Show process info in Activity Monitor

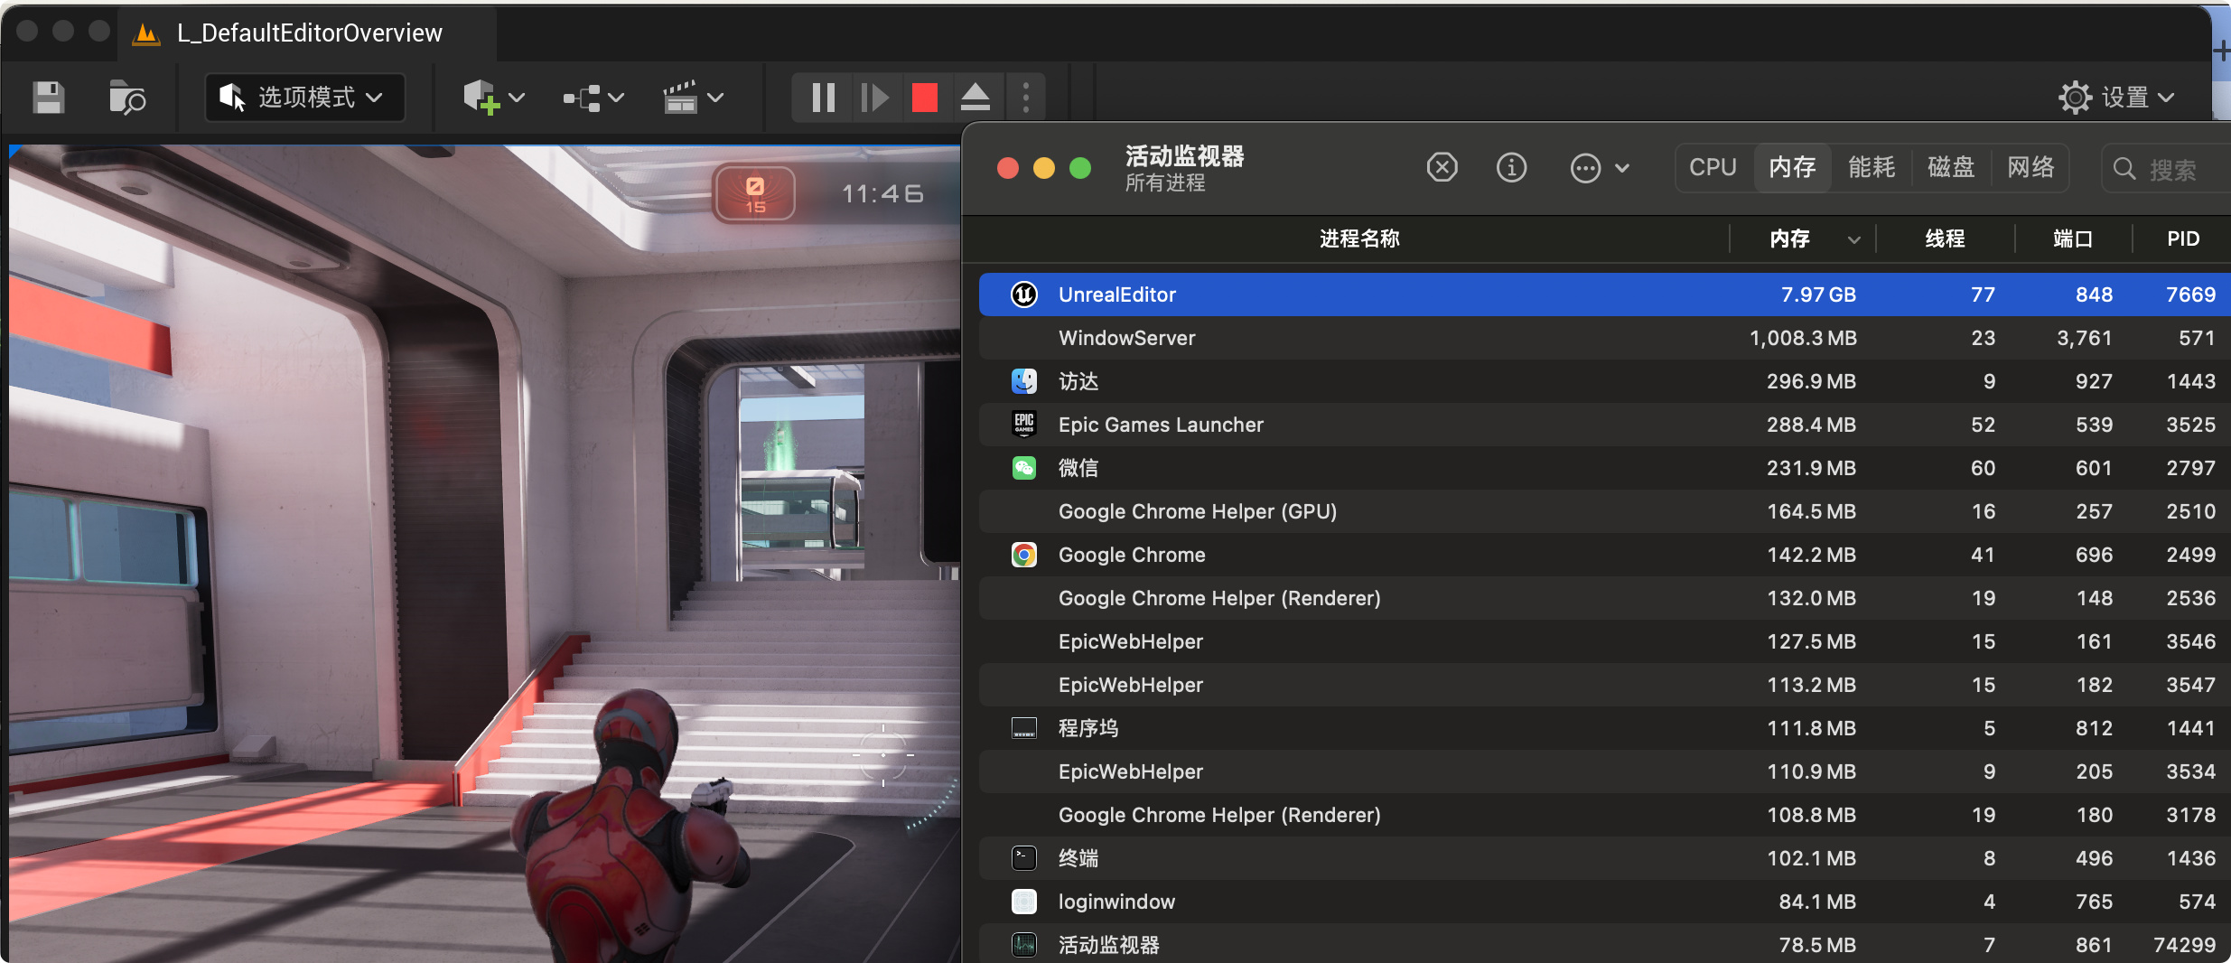pos(1512,167)
